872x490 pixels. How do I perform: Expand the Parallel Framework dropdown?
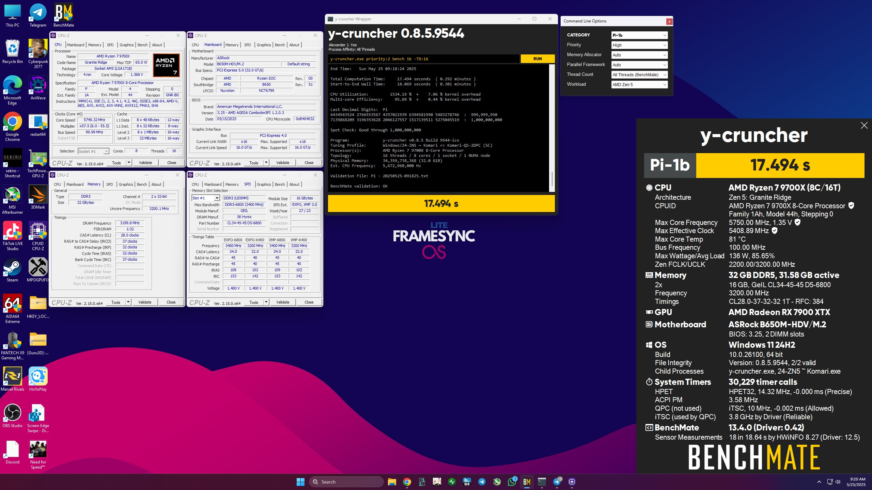click(639, 65)
